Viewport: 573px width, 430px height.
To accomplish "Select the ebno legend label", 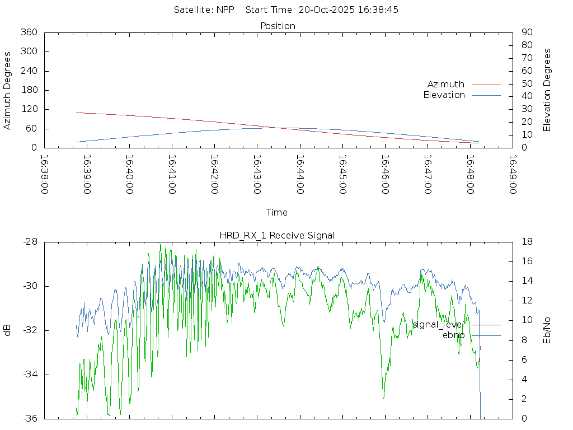I will pyautogui.click(x=453, y=335).
